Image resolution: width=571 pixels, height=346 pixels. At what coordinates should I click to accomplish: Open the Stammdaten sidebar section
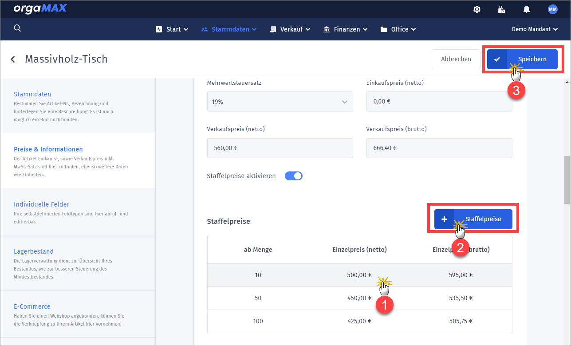[78, 106]
